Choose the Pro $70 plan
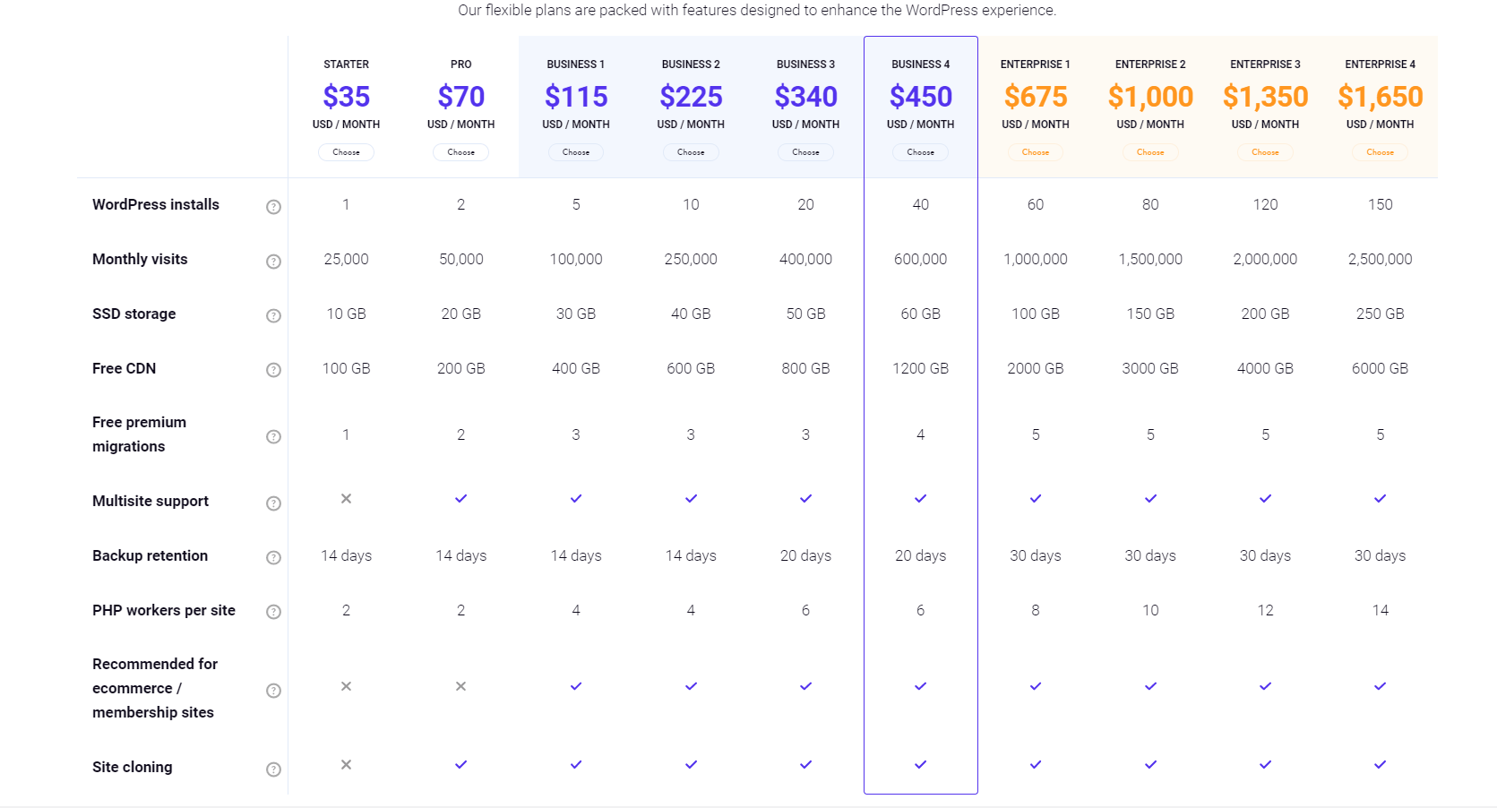The width and height of the screenshot is (1497, 808). (x=460, y=152)
